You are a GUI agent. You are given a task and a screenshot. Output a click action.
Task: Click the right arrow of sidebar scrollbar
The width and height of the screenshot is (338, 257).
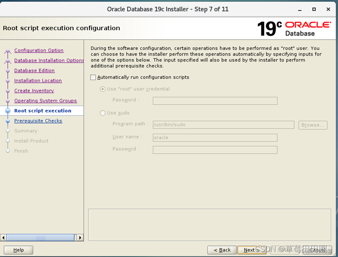80,238
